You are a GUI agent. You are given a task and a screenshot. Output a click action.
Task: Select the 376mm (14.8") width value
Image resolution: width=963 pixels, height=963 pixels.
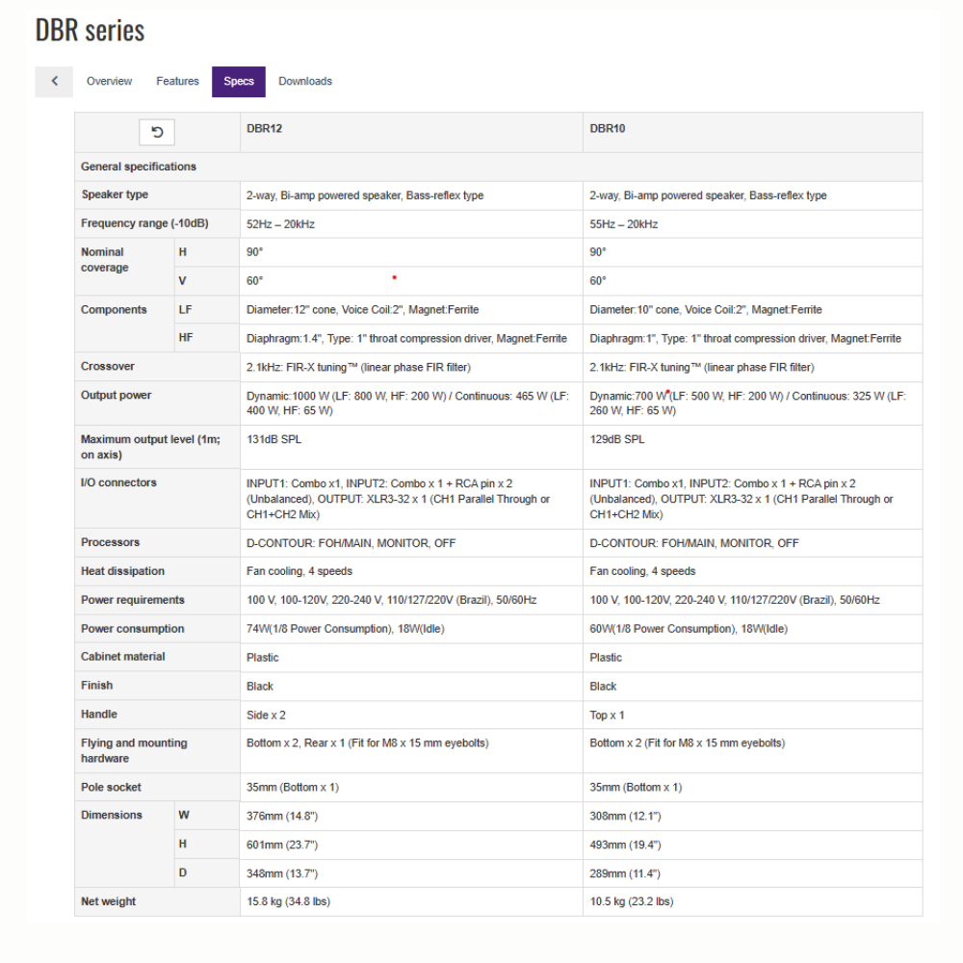click(282, 817)
